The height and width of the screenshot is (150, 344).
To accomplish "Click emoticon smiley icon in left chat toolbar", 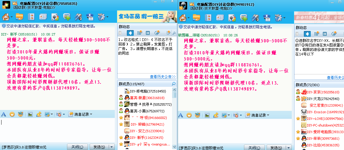I will [12, 114].
